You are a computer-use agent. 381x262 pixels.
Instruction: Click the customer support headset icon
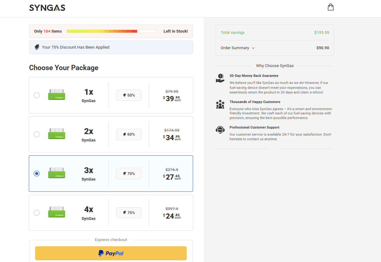[x=220, y=130]
